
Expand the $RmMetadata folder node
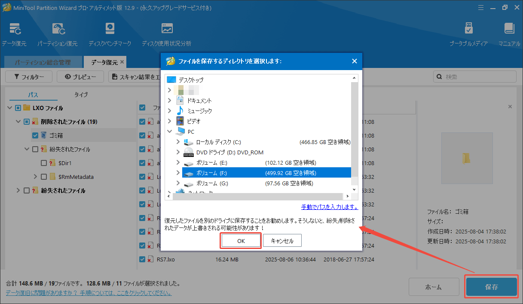[x=35, y=177]
